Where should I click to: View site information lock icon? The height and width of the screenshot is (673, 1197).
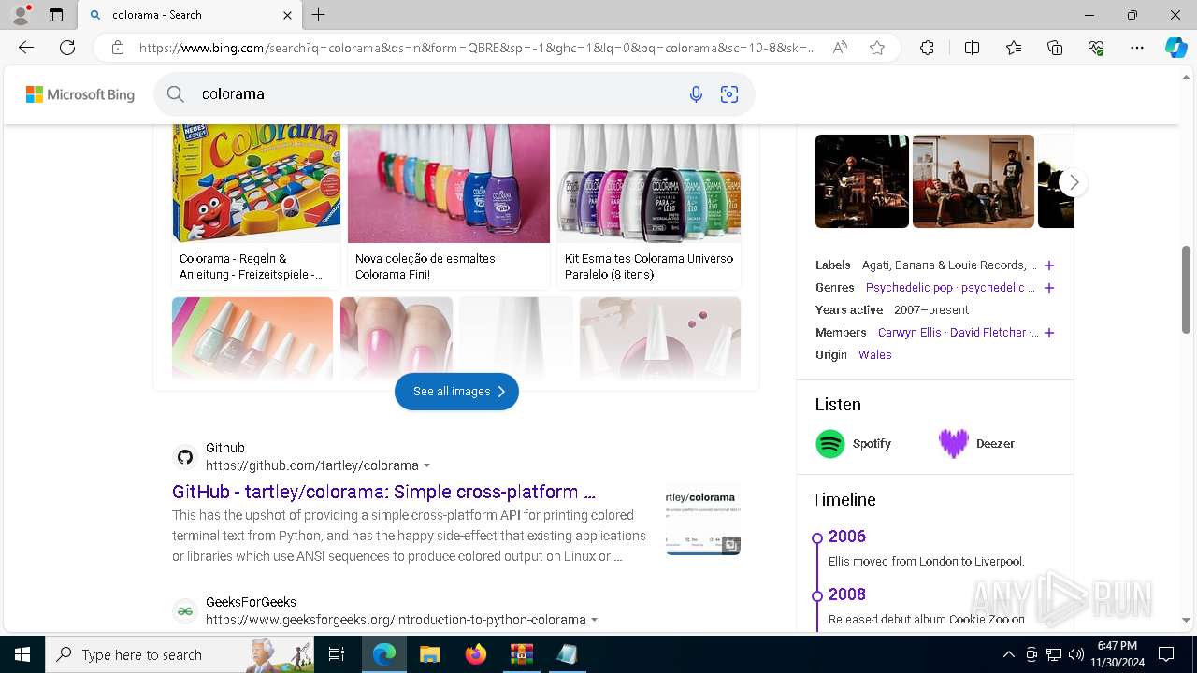[x=118, y=48]
